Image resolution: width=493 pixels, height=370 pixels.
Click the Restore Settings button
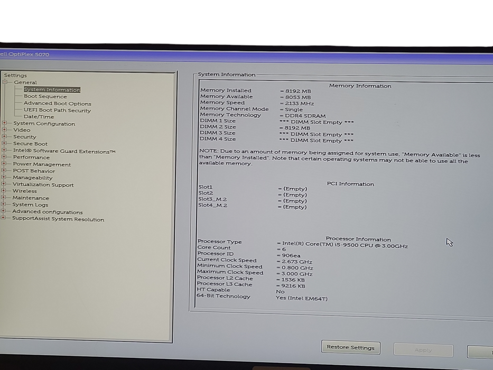pos(351,347)
